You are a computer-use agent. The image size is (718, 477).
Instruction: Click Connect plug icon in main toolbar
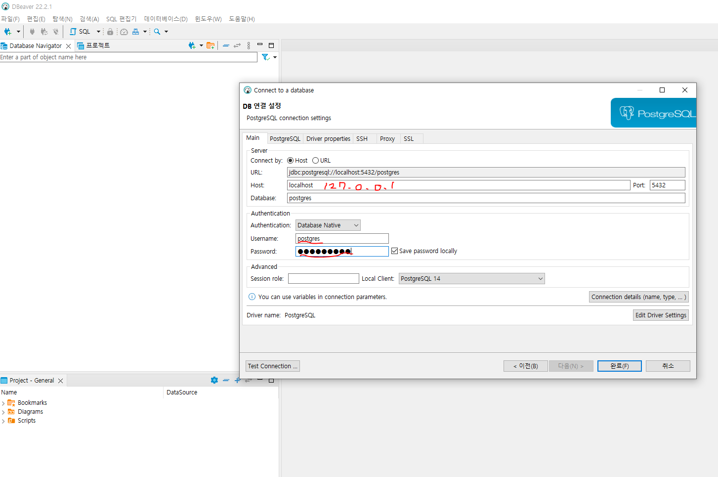(32, 32)
